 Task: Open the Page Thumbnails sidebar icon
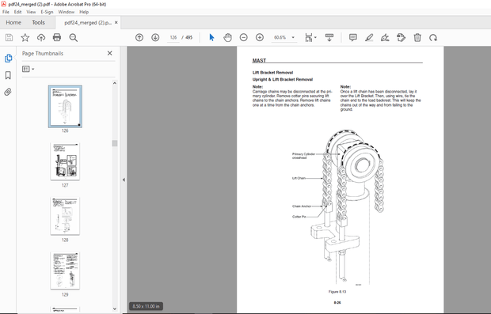(x=8, y=59)
